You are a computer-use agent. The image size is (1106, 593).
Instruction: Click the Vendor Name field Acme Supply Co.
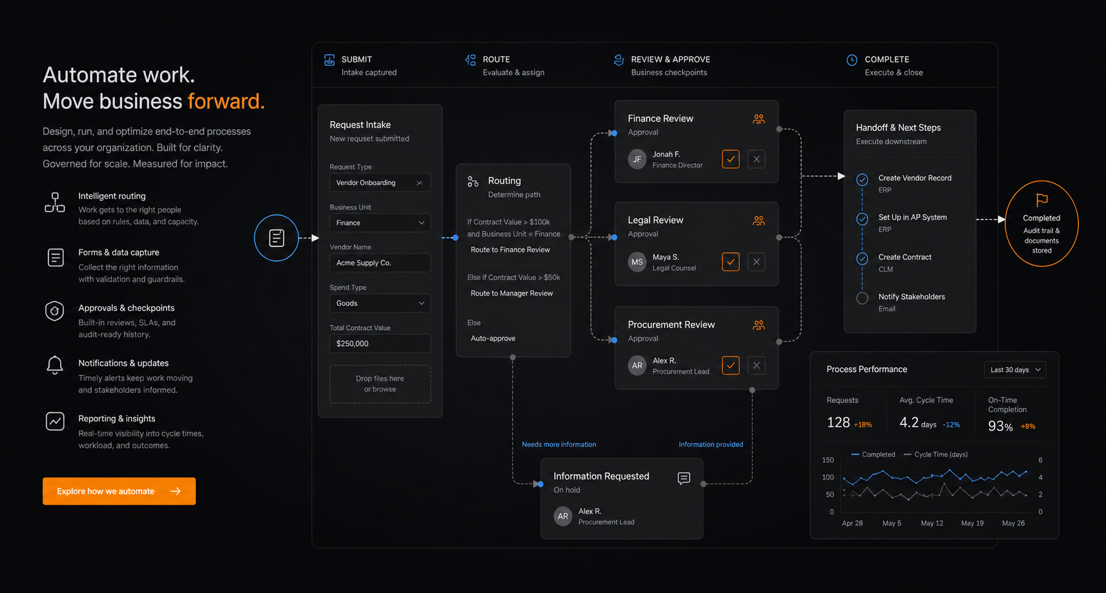[x=380, y=263]
